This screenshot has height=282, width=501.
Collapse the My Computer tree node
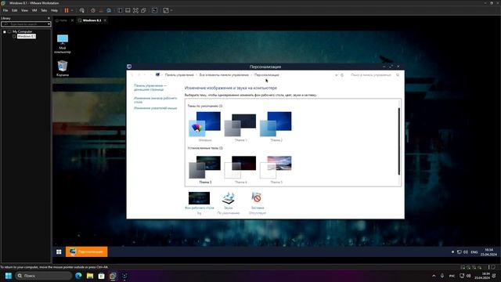coord(5,31)
